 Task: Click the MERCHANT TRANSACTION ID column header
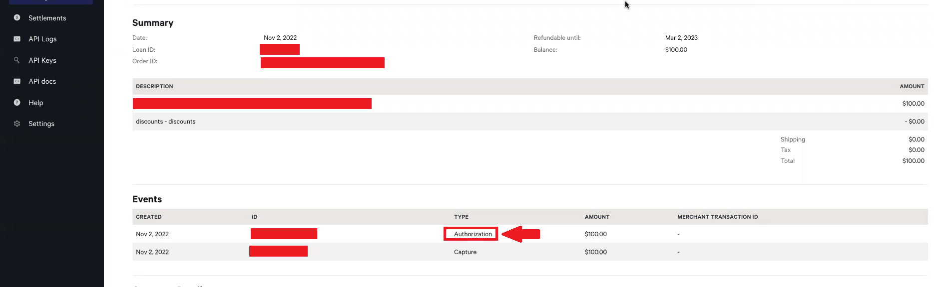717,217
